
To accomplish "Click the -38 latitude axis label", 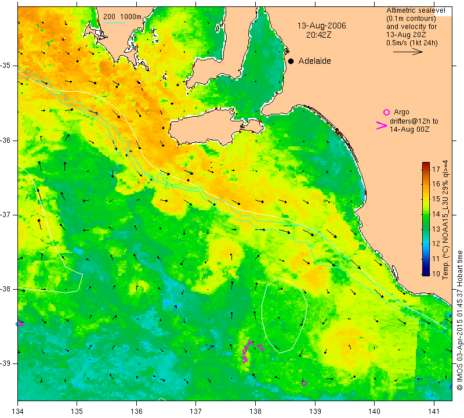I will tap(6, 289).
